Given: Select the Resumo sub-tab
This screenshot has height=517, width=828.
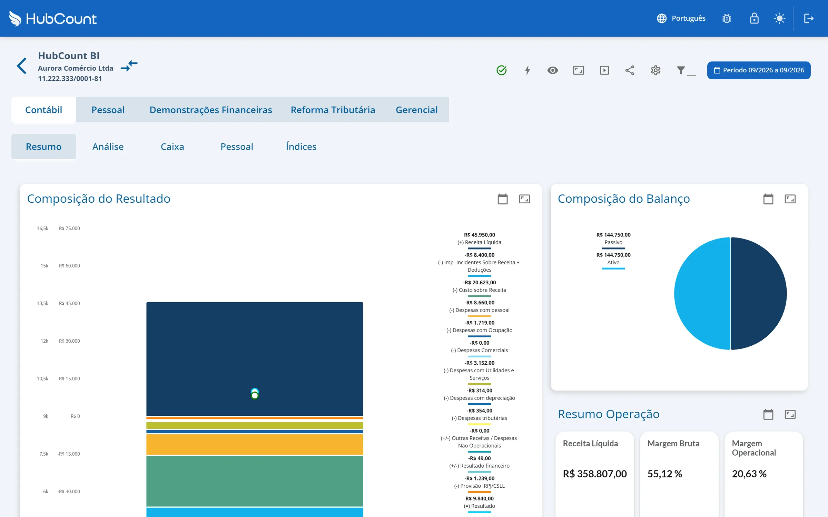Looking at the screenshot, I should (x=43, y=146).
